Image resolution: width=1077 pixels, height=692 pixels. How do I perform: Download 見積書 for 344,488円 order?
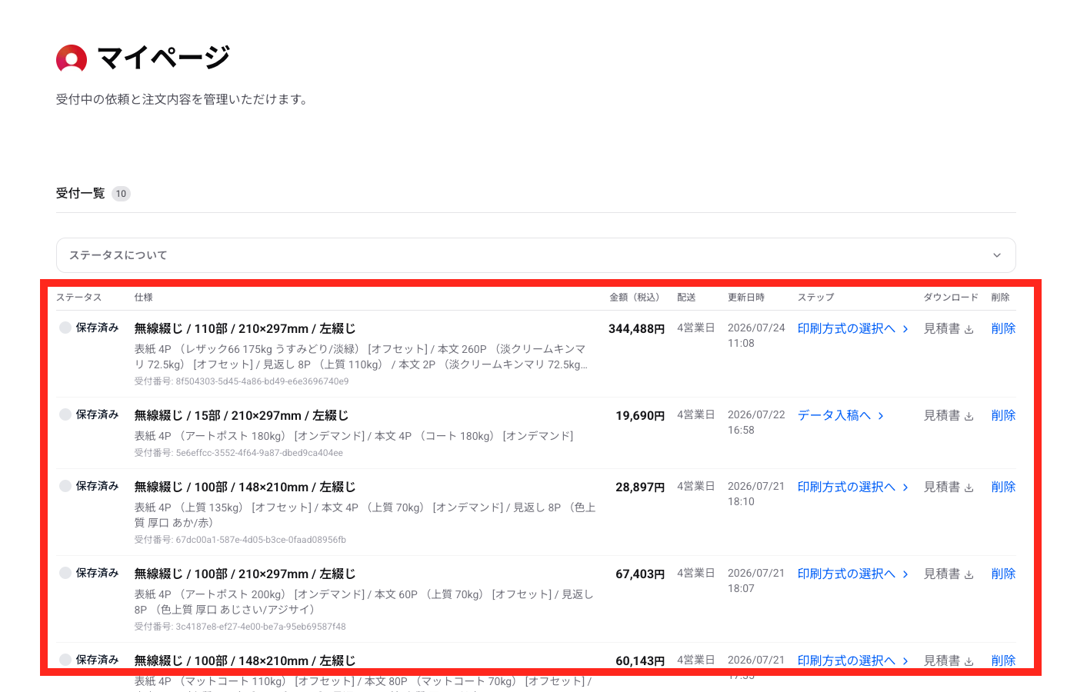pos(949,328)
